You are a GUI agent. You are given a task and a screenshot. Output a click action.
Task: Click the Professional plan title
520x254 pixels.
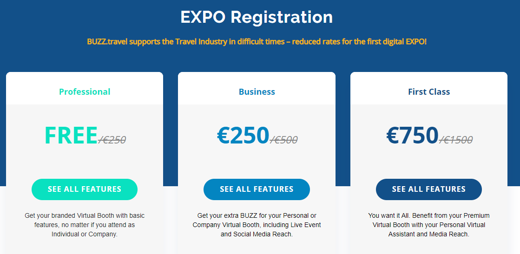[85, 91]
